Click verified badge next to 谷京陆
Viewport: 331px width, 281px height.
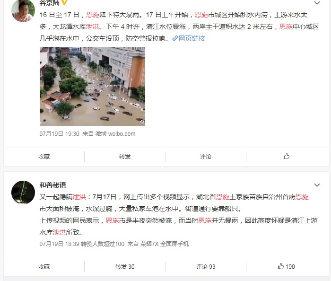click(x=64, y=2)
